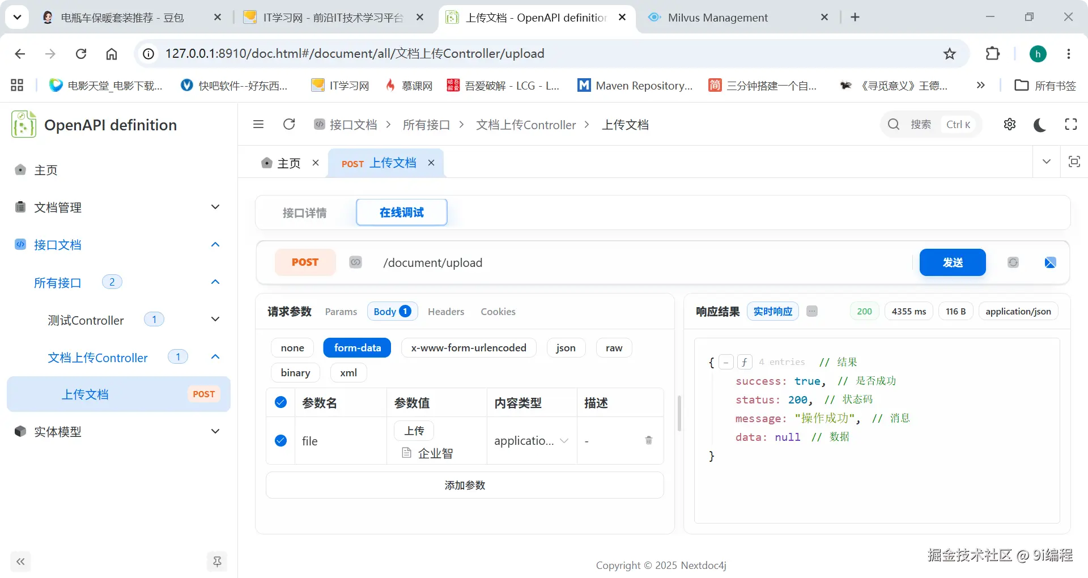
Task: Click the refresh icon beside breadcrumb
Action: coord(289,124)
